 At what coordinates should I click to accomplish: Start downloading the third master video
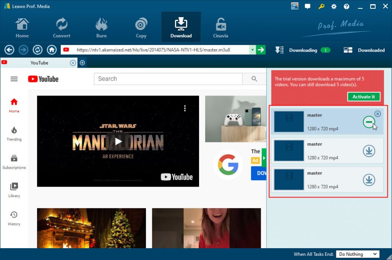(x=369, y=179)
